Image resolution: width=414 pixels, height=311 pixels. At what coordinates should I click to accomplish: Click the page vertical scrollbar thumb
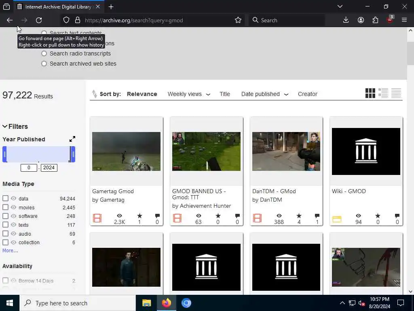[x=410, y=53]
